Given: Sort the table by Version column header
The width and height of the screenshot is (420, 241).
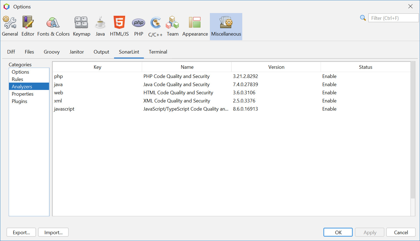Looking at the screenshot, I should click(276, 67).
